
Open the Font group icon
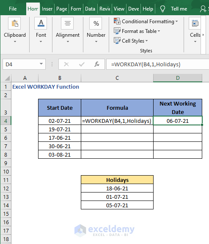41,23
